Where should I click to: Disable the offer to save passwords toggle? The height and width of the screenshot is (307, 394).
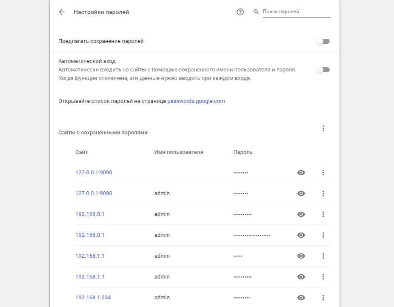pyautogui.click(x=323, y=41)
